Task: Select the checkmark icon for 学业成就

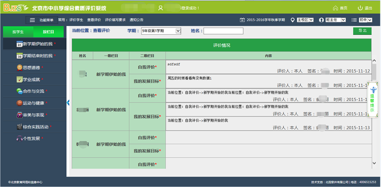Action: (x=20, y=79)
